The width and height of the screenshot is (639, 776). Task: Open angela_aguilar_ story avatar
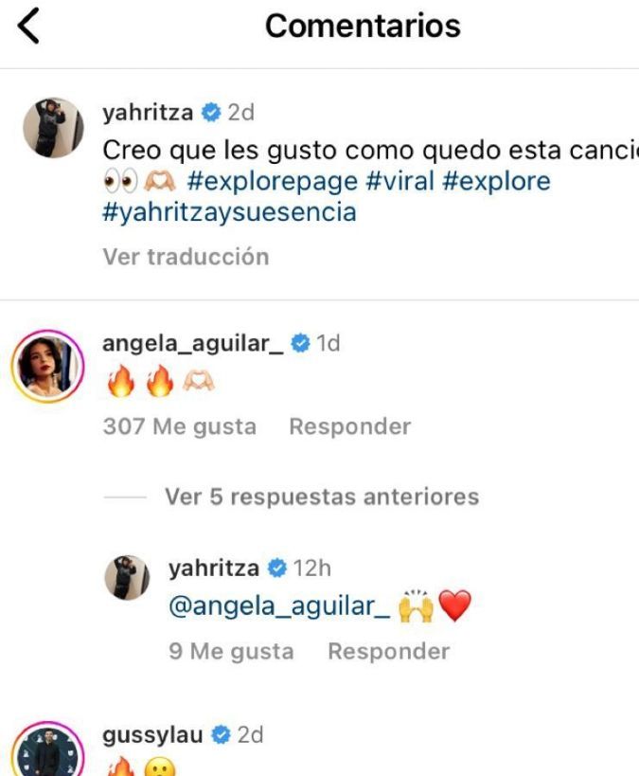[x=47, y=367]
